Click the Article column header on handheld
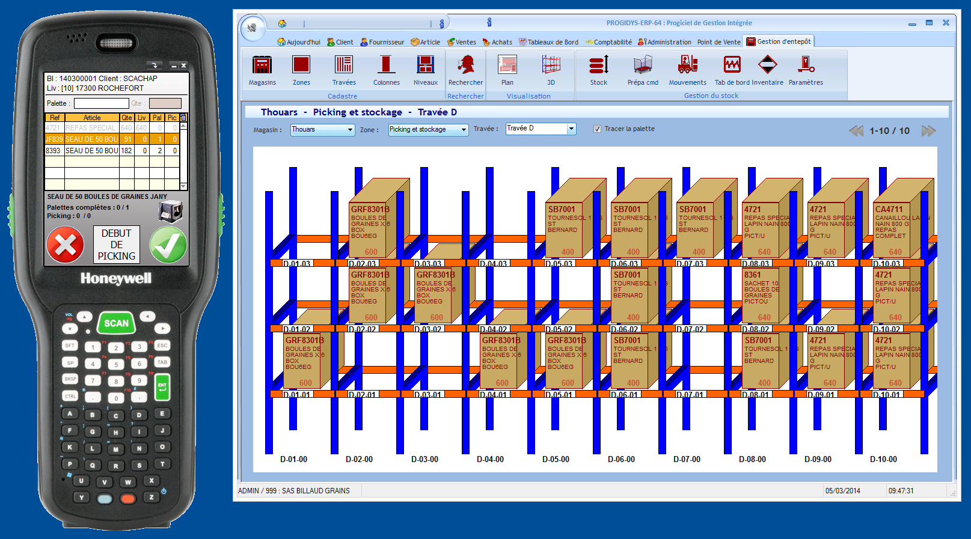Image resolution: width=971 pixels, height=539 pixels. (92, 118)
